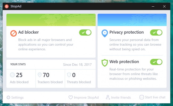Viewport: 173px width, 106px height.
Task: Click the Ads blocked circle icon
Action: pos(12,75)
